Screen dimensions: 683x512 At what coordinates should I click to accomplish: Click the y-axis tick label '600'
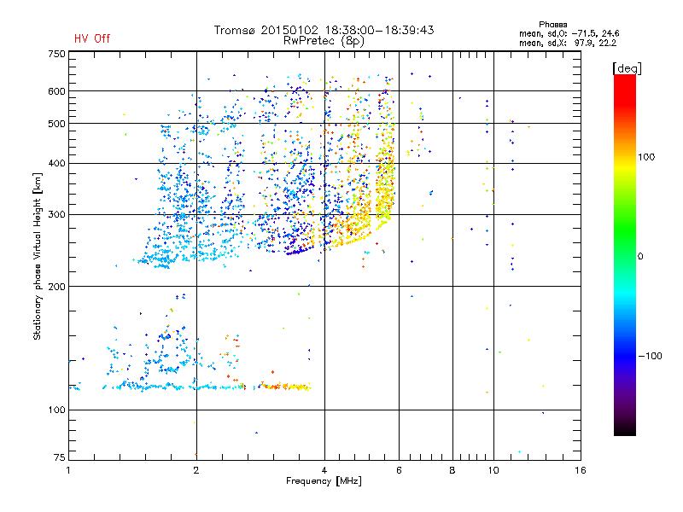(56, 91)
